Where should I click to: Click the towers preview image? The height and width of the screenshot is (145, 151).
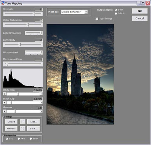[x=80, y=74]
